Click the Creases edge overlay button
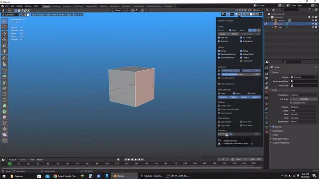 click(x=223, y=97)
